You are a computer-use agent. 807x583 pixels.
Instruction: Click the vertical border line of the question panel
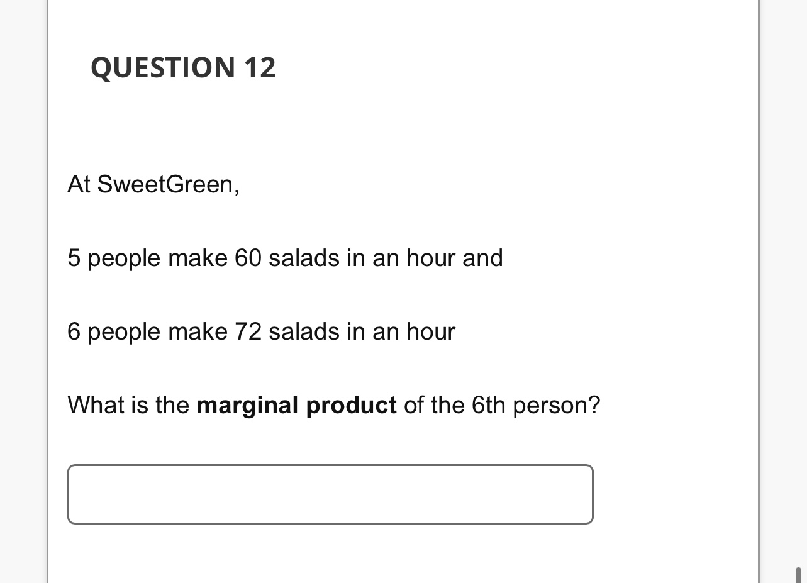click(49, 289)
